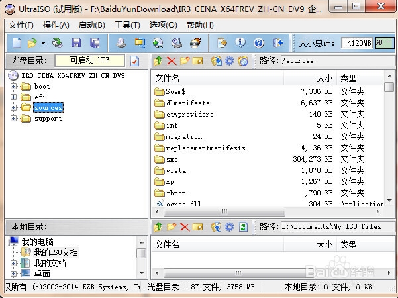The image size is (398, 298).
Task: Click the Save As icon
Action: (x=95, y=43)
